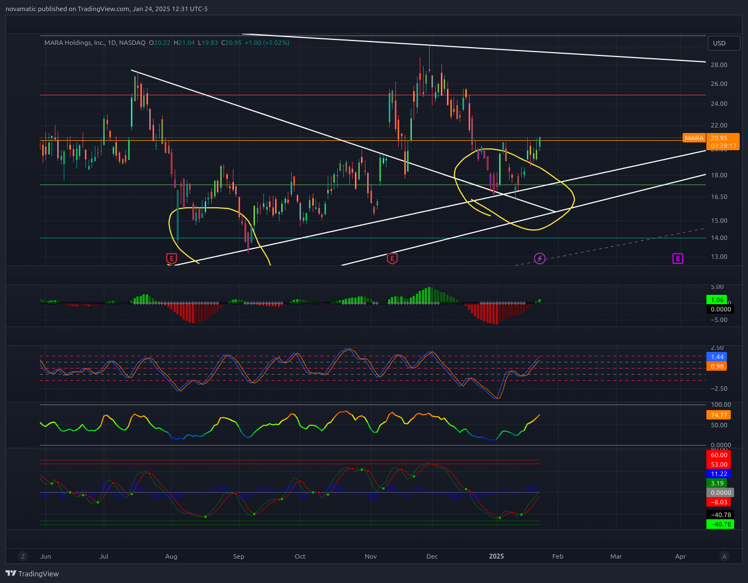
Task: Click the 15.00 price axis label
Action: click(719, 221)
